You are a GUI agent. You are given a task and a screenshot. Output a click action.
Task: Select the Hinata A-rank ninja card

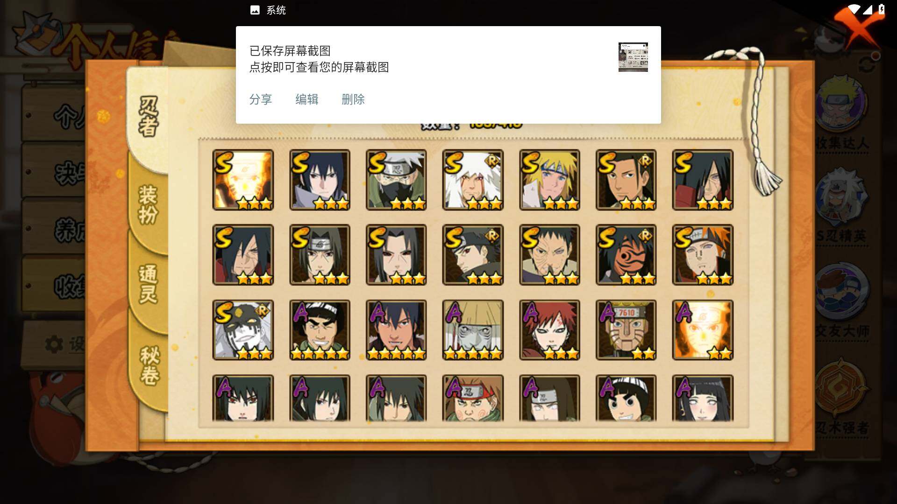[703, 399]
